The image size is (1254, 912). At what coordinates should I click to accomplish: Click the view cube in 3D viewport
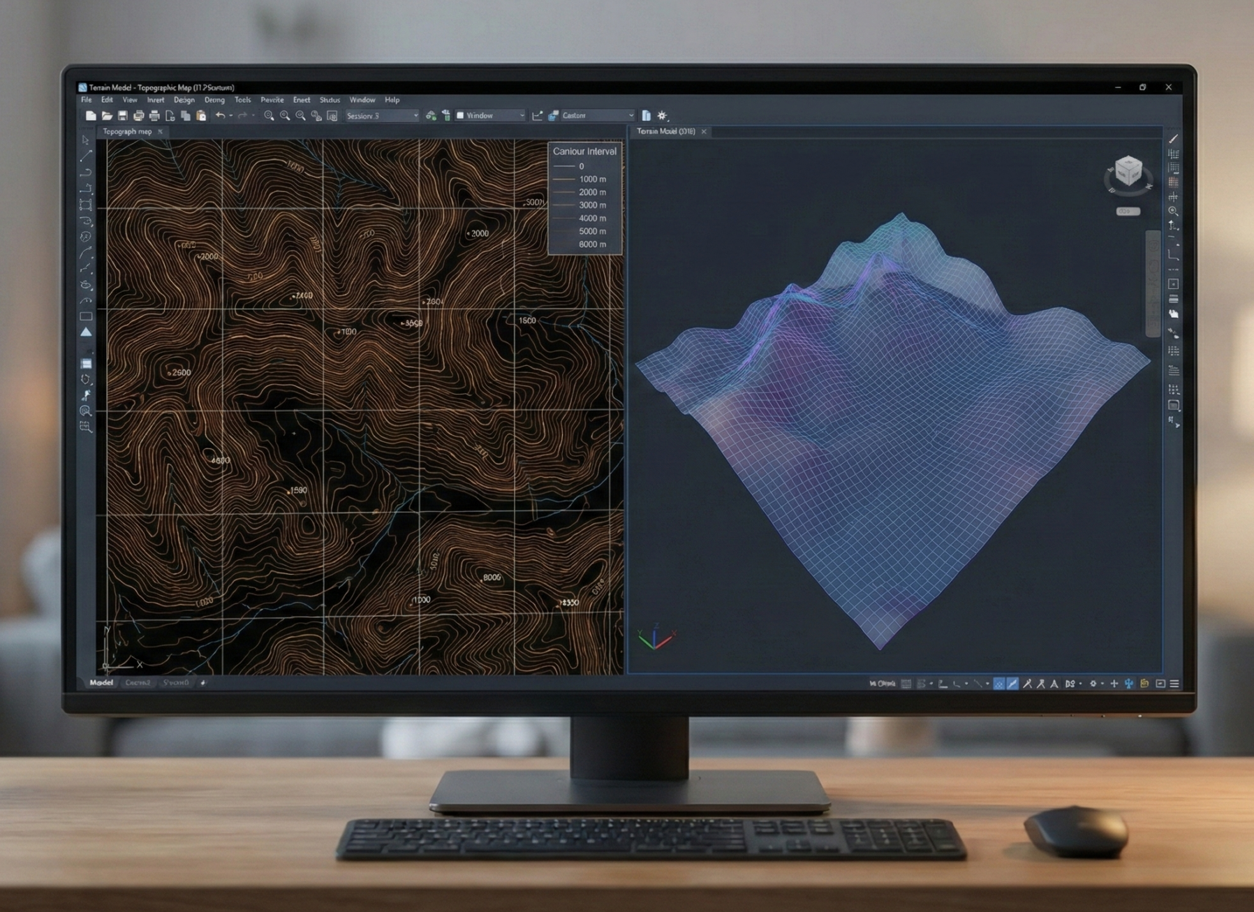[x=1128, y=170]
